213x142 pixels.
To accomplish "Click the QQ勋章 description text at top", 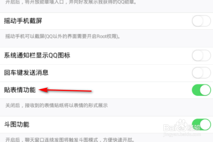I will tap(71, 2).
